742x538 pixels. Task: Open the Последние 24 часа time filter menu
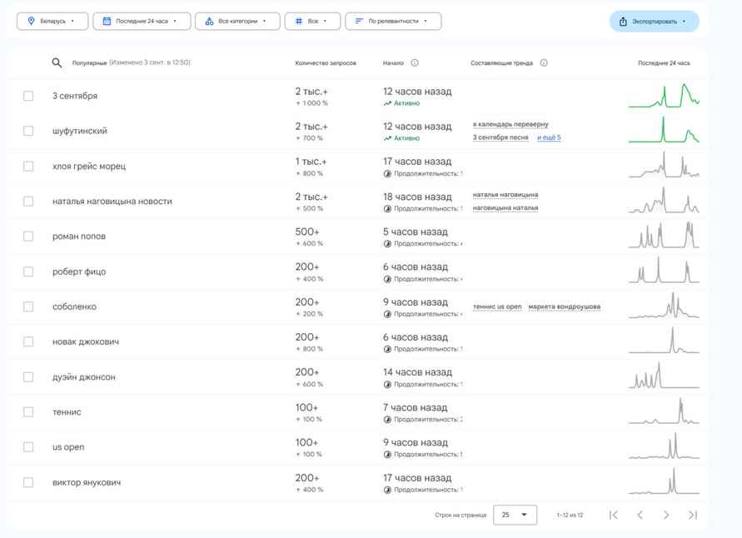click(x=143, y=21)
